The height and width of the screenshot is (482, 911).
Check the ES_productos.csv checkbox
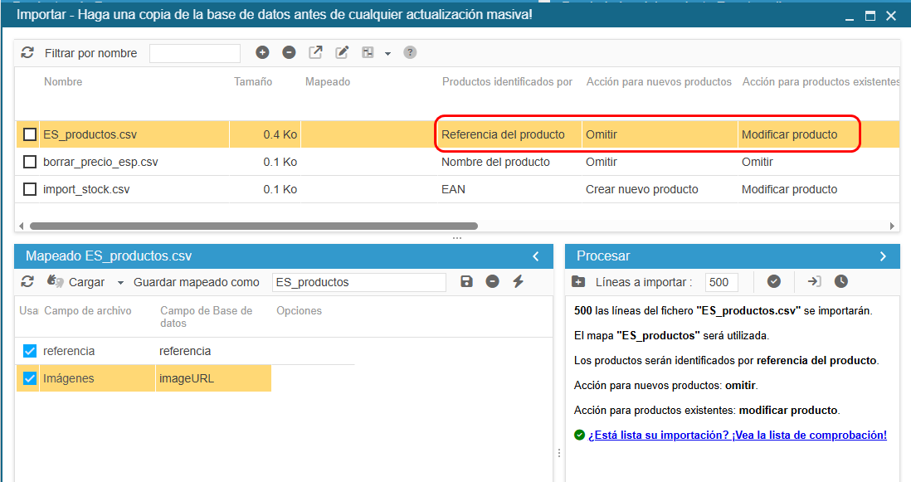point(30,134)
